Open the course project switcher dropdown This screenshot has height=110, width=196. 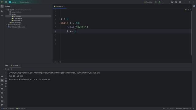click(x=13, y=2)
